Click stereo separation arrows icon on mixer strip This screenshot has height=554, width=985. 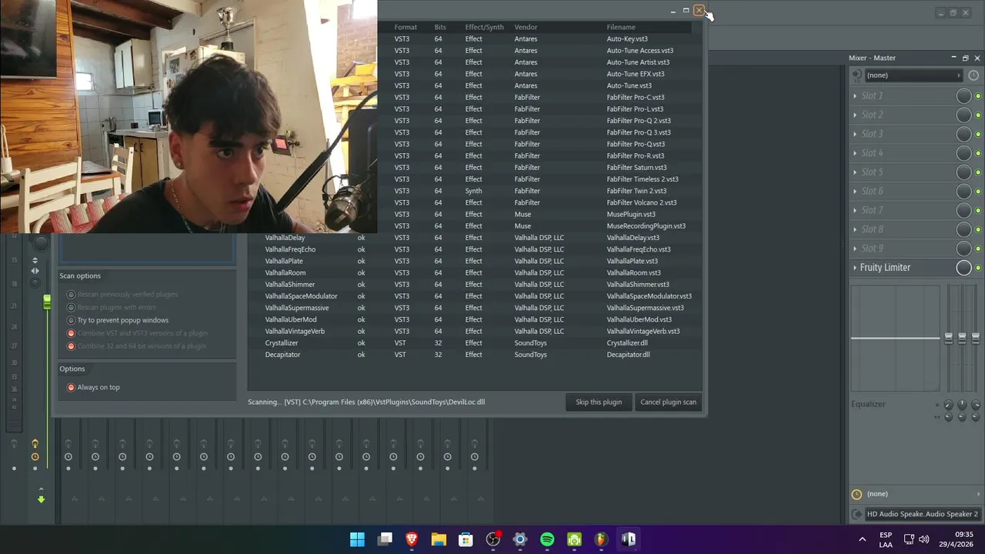35,271
